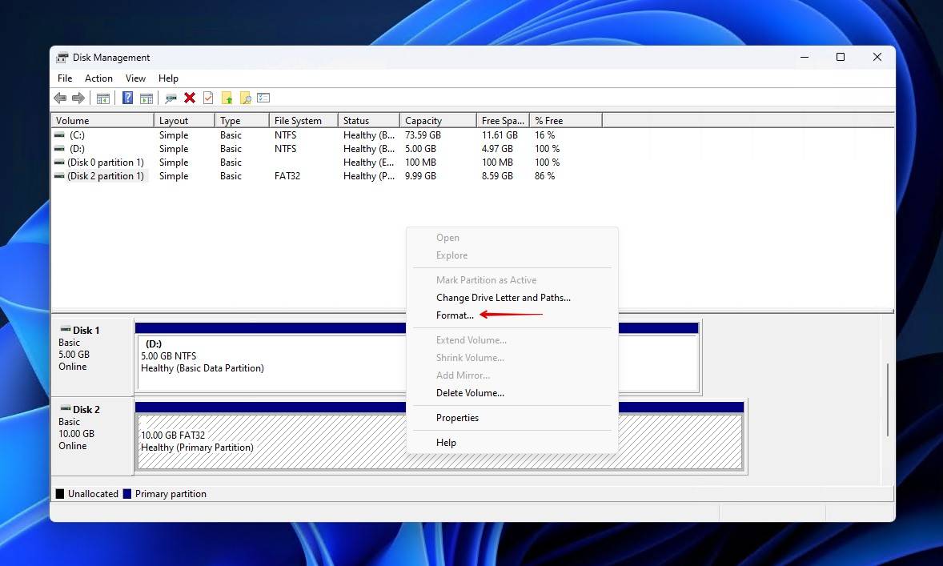Select the (Disk 2 partition 1) row

coord(327,176)
